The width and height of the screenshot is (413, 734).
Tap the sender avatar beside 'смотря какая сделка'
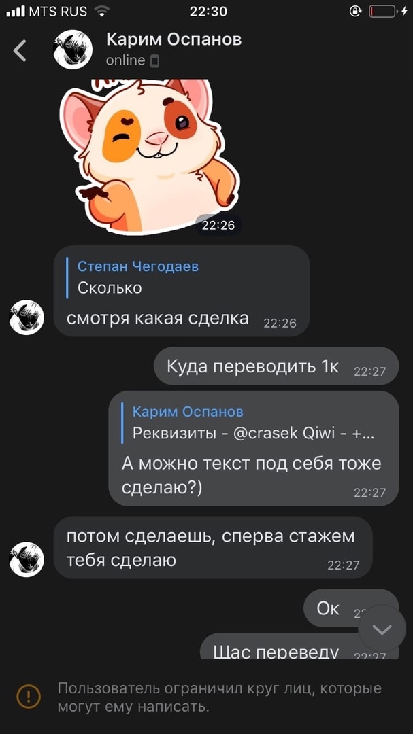point(27,317)
